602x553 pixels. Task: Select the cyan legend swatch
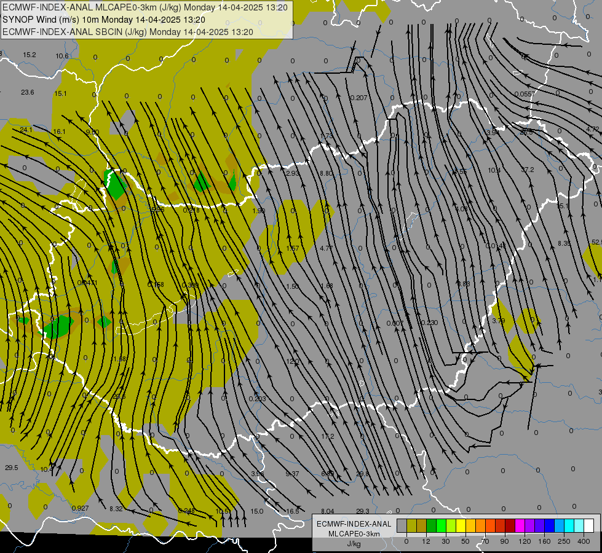coord(569,525)
